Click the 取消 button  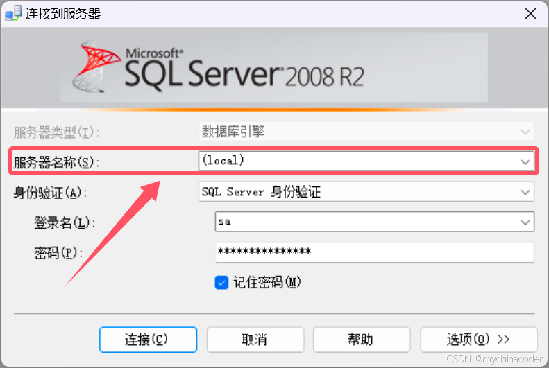point(255,340)
